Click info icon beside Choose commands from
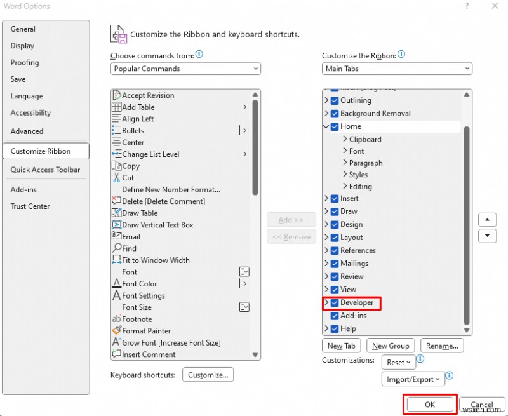 click(x=199, y=55)
